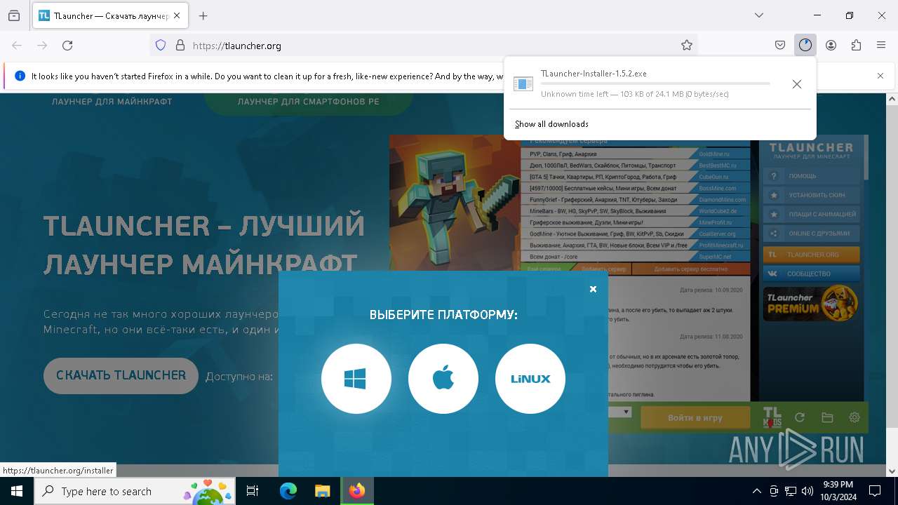
Task: Open the Pocket save icon
Action: (x=780, y=45)
